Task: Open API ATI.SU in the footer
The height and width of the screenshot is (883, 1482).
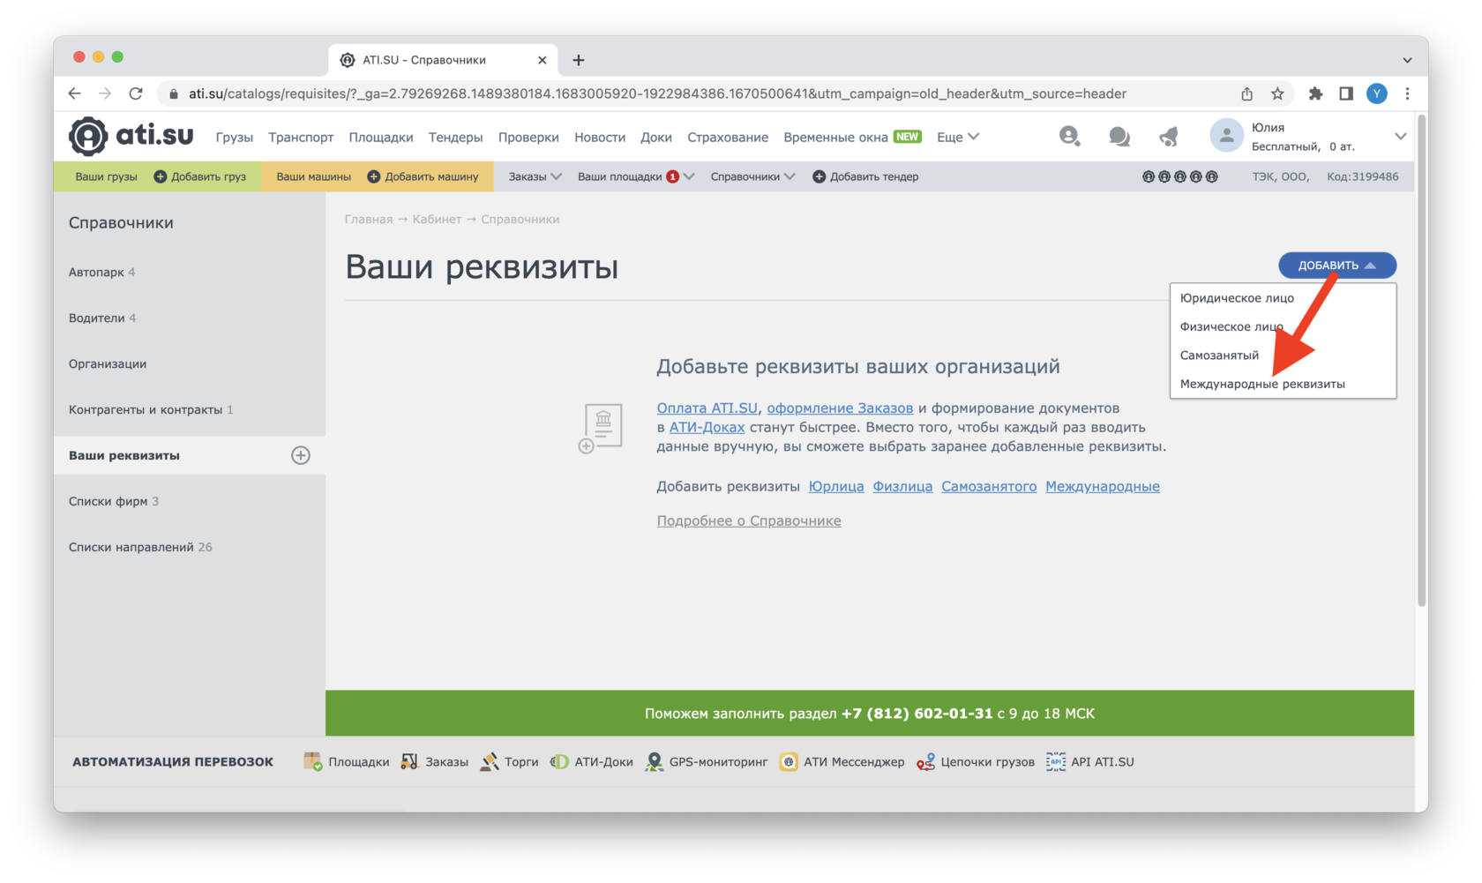Action: [x=1090, y=762]
